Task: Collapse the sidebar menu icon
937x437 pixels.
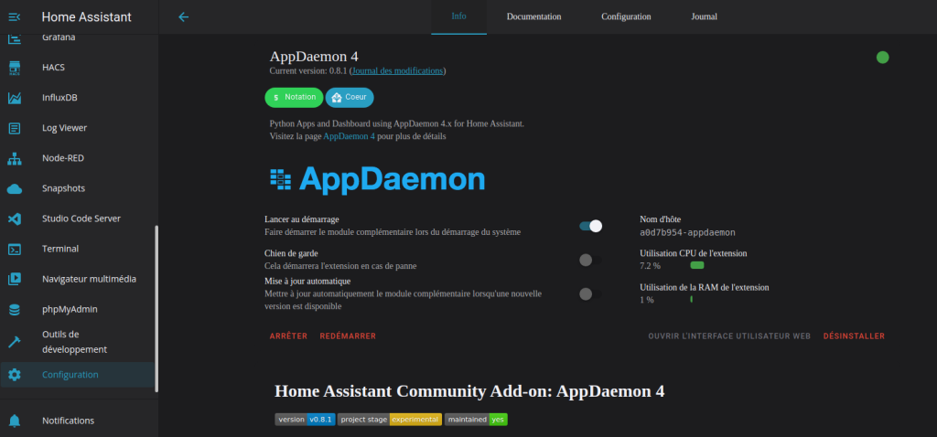Action: click(15, 17)
